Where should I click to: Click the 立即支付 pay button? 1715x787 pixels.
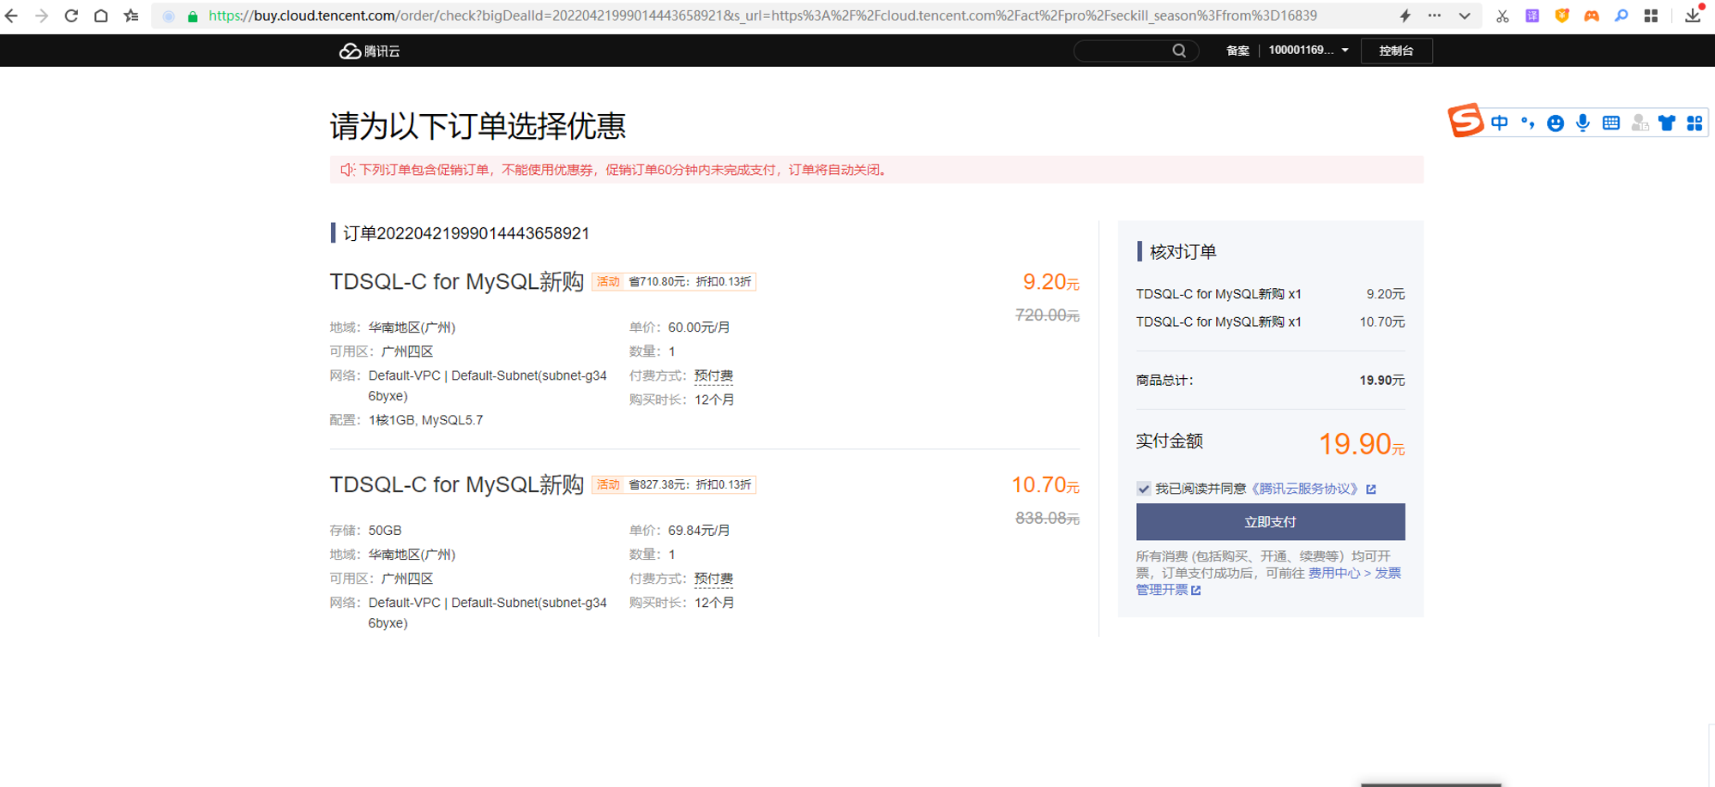[x=1270, y=522]
